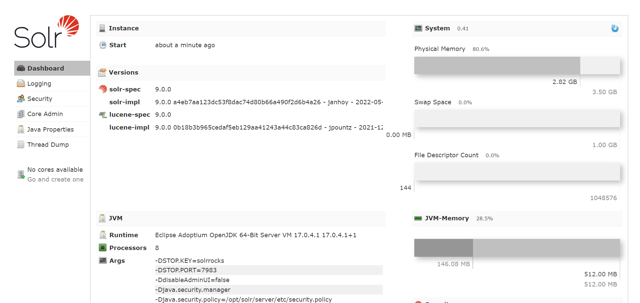Click the Logging notepad icon
The width and height of the screenshot is (640, 303).
coord(21,83)
